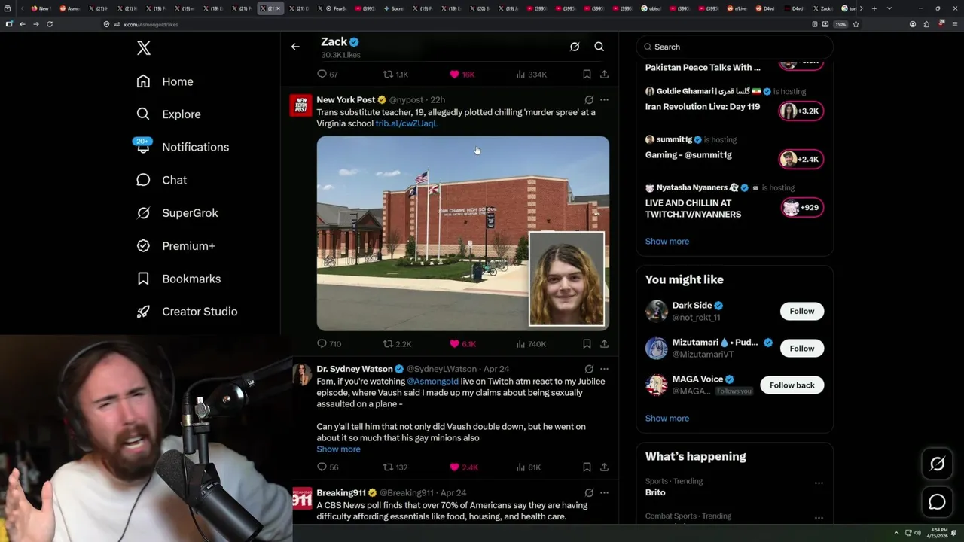Click the X logo in the sidebar
The height and width of the screenshot is (542, 964).
[x=144, y=48]
